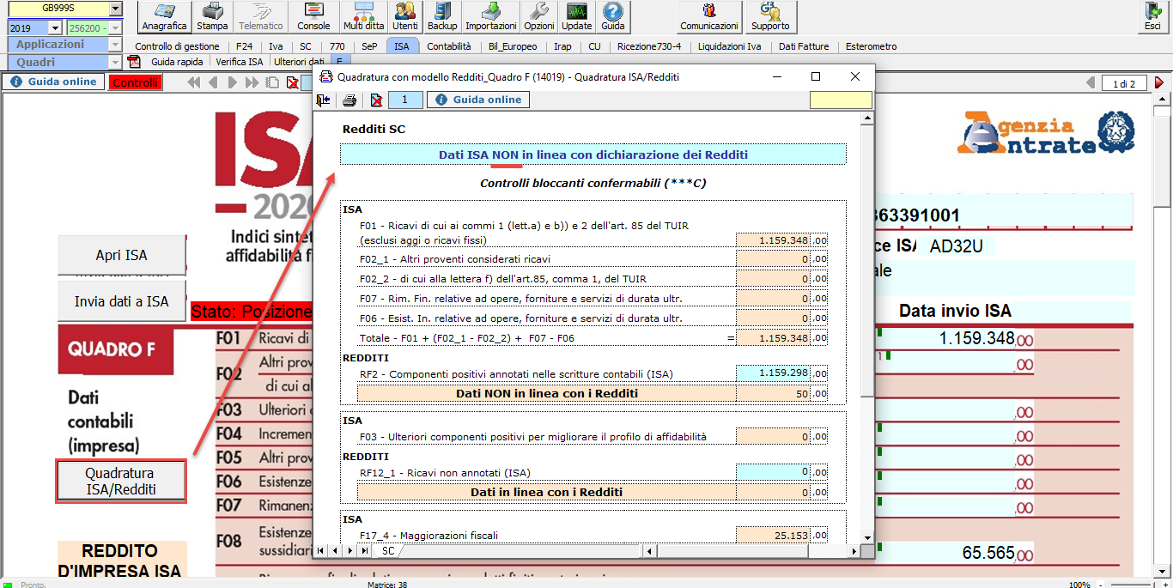
Task: Select the Contabilità tab
Action: click(x=449, y=46)
